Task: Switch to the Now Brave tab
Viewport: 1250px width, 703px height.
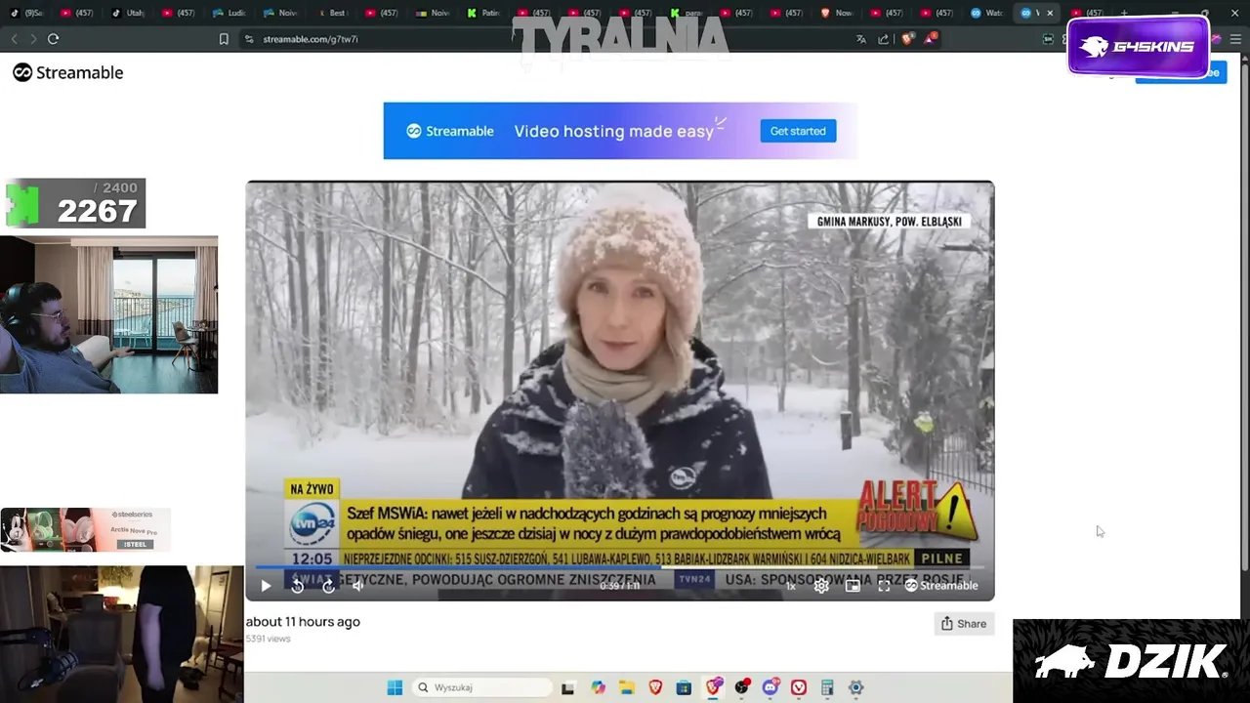Action: (x=838, y=13)
